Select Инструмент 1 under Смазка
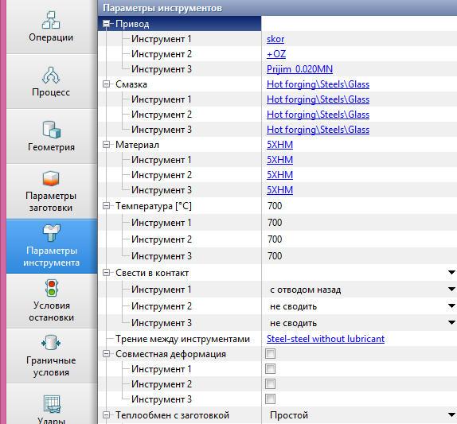This screenshot has height=424, width=457. point(162,99)
